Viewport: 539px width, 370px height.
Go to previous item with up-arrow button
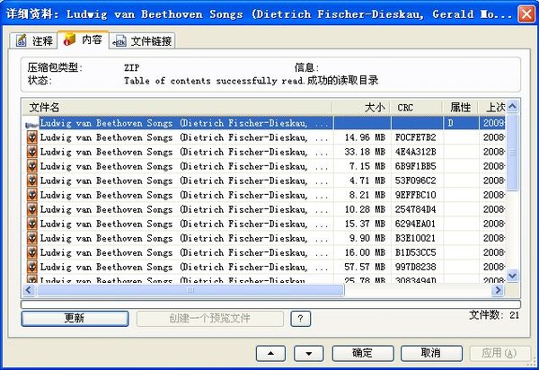[x=270, y=353]
